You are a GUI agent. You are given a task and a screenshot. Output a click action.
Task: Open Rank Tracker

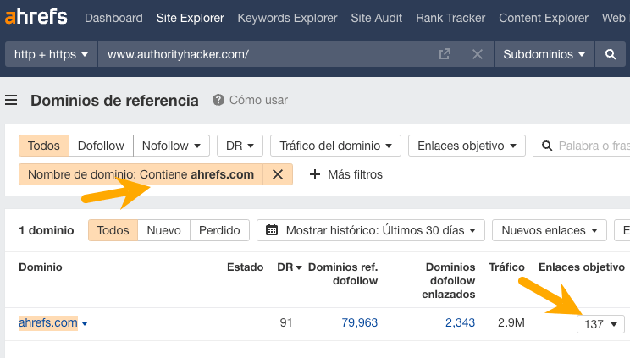pyautogui.click(x=450, y=18)
